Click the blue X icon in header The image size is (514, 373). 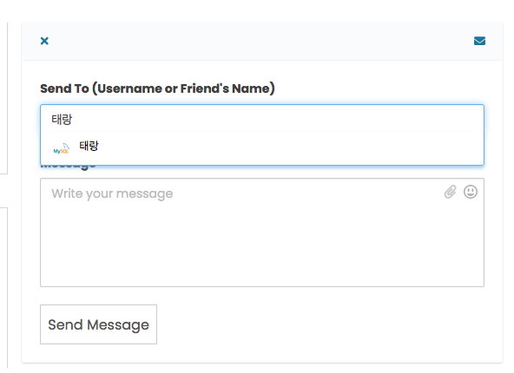[x=44, y=41]
